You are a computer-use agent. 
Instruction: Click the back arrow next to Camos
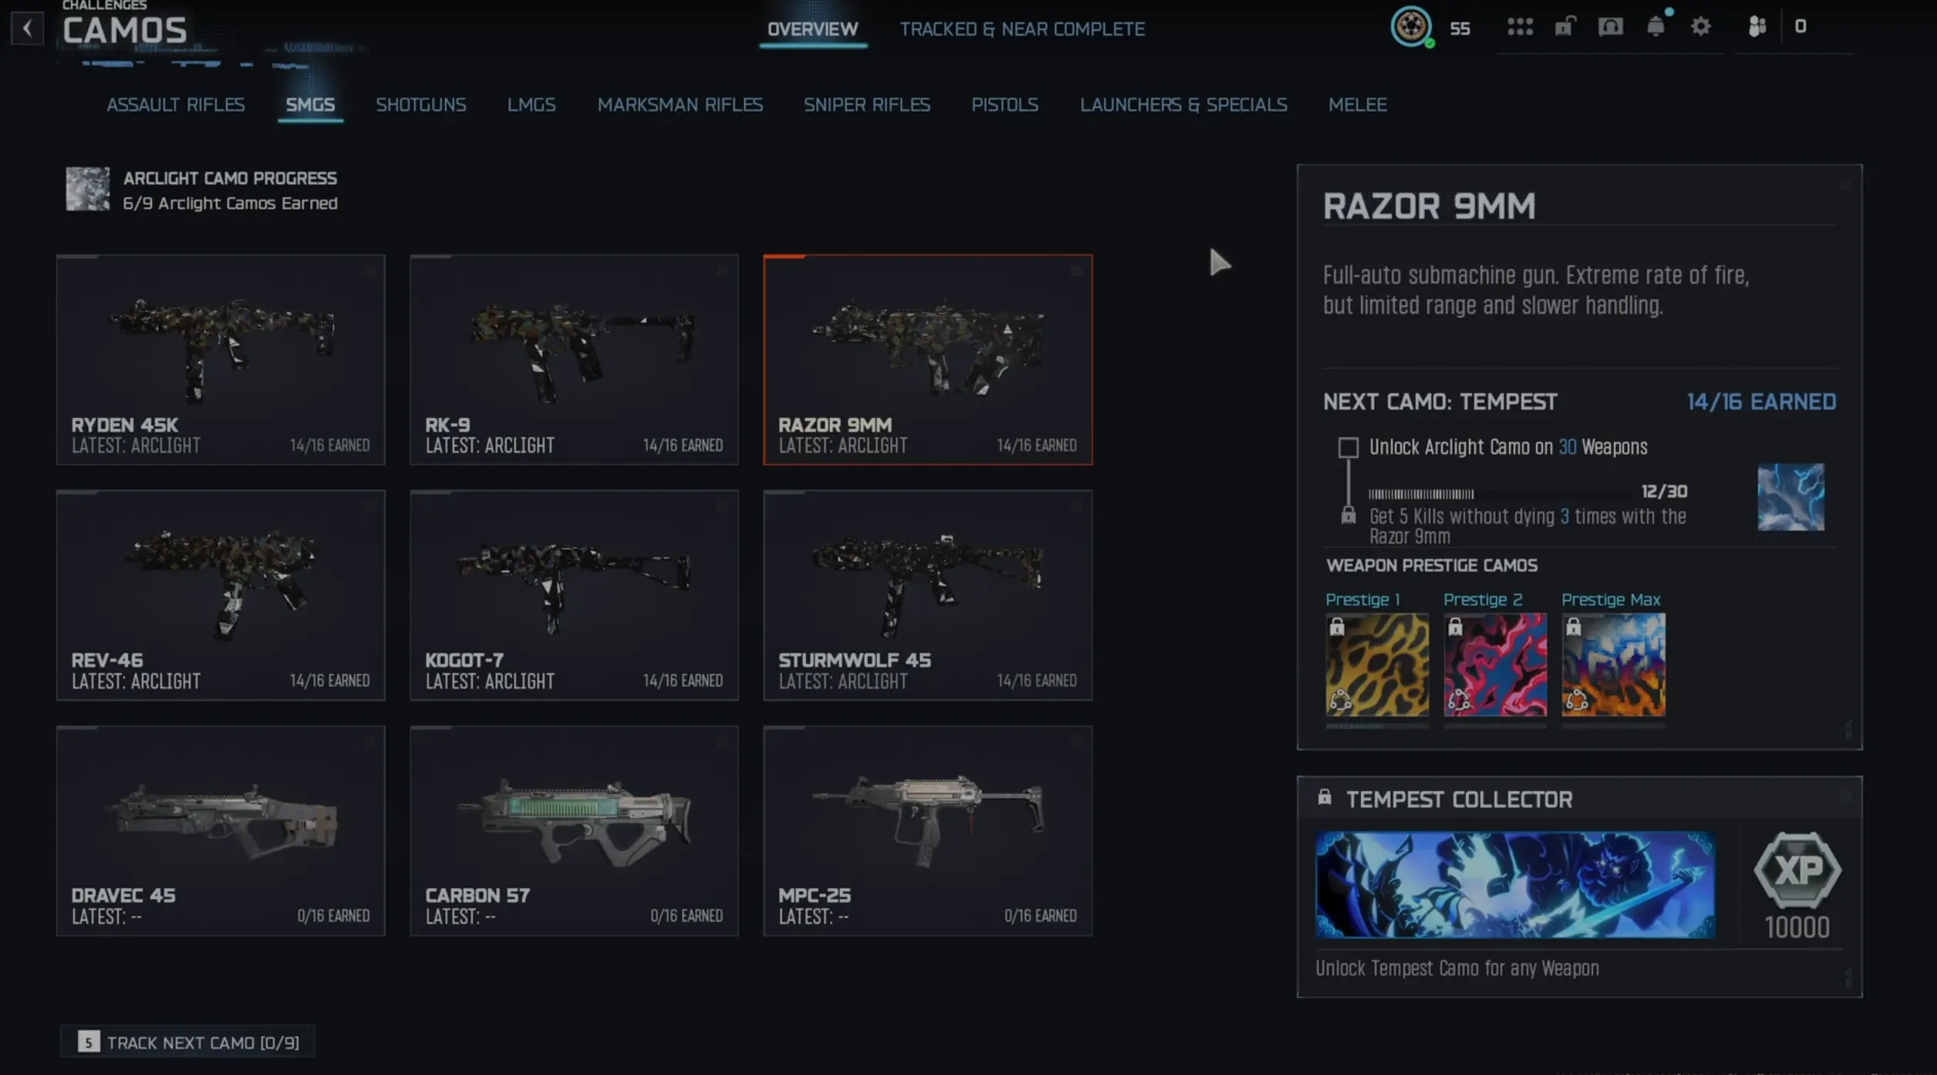point(27,29)
